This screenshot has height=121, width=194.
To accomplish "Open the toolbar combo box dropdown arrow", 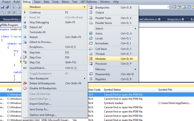I will pyautogui.click(x=168, y=7).
